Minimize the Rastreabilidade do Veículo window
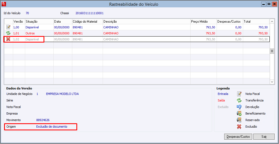 point(264,4)
